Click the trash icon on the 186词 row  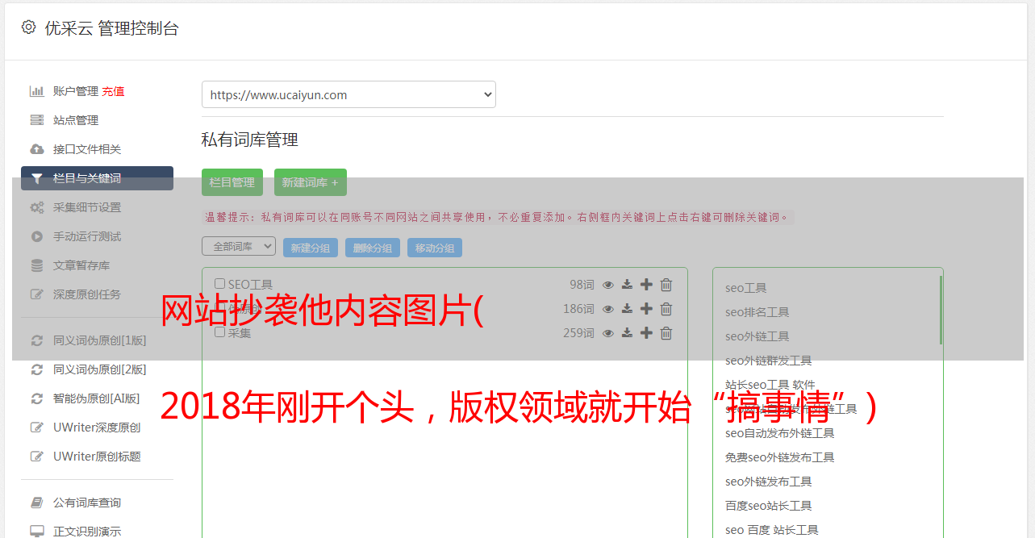click(x=666, y=309)
